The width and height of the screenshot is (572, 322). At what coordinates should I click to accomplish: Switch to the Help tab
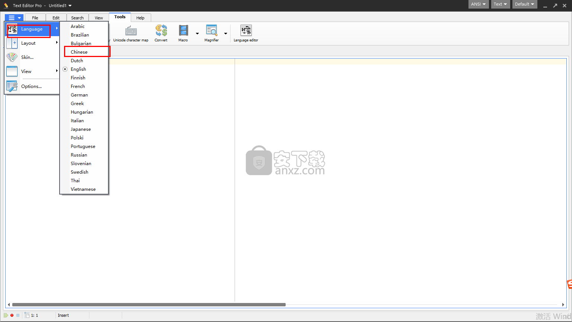140,18
